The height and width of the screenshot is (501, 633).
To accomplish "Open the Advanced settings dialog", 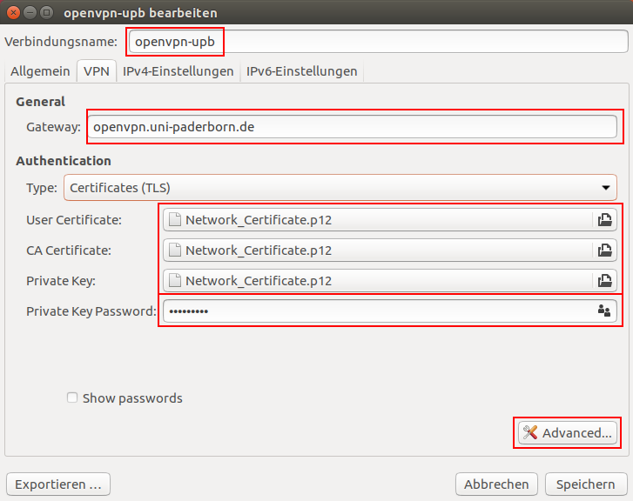I will pos(568,432).
